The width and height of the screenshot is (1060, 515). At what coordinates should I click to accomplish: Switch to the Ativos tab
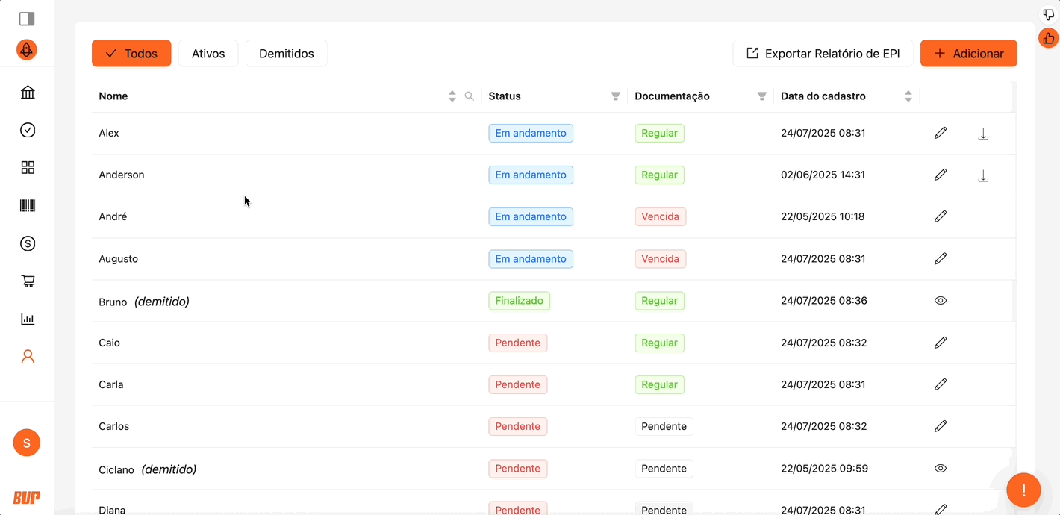208,53
